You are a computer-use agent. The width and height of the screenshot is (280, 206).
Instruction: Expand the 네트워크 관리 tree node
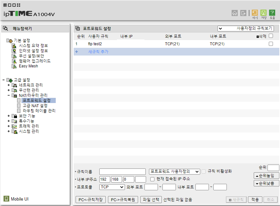9,85
